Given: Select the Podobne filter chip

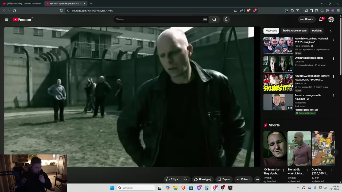Looking at the screenshot, I should 317,31.
